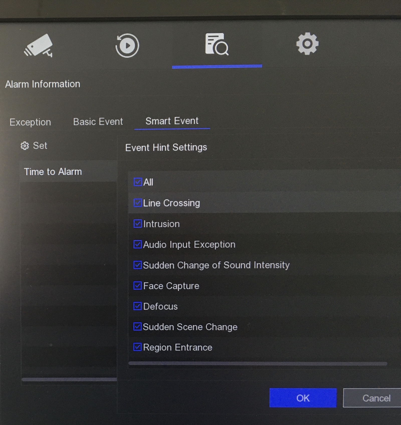
Task: Click the Set gear icon
Action: [25, 146]
